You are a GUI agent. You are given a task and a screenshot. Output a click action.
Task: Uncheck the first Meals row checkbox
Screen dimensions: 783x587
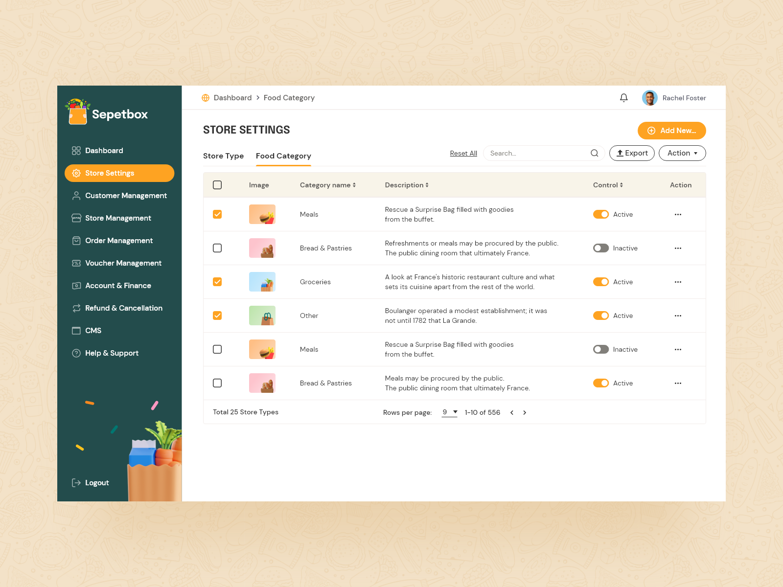(217, 214)
